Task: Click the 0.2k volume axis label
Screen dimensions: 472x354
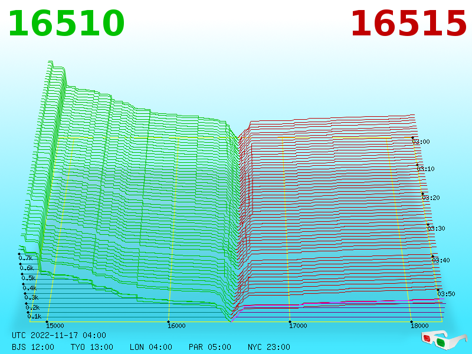Action: pyautogui.click(x=33, y=307)
